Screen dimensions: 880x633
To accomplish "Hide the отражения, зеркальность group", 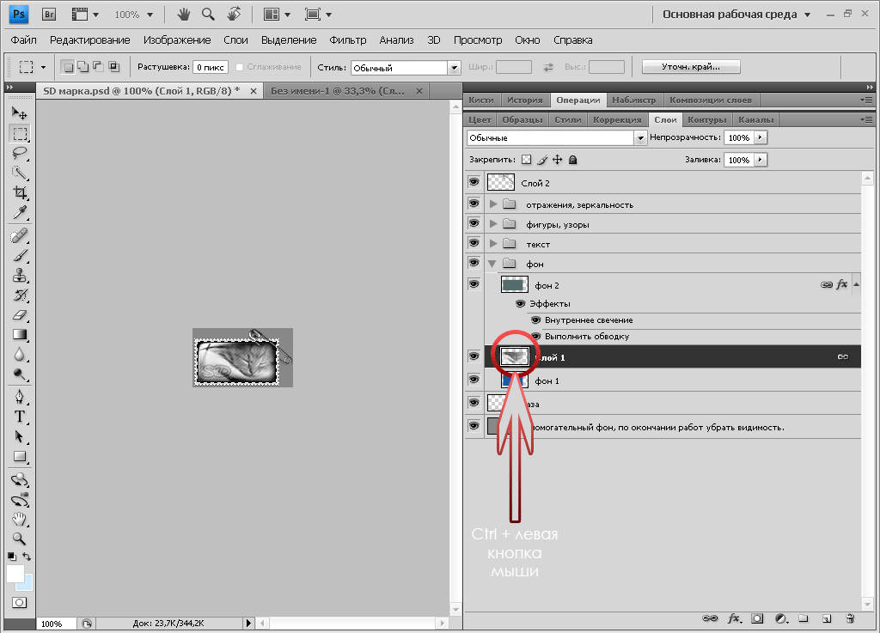I will pyautogui.click(x=474, y=204).
